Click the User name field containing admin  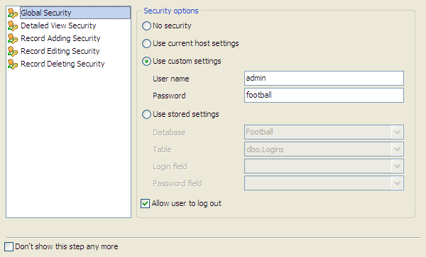click(324, 79)
